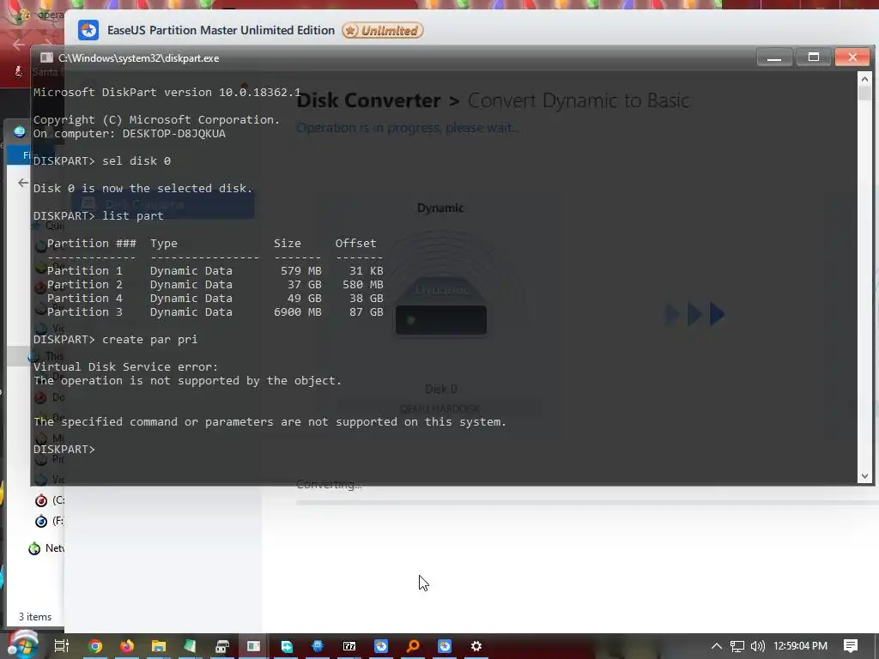Click the 12:59:04 PM taskbar clock
Screen dimensions: 879x659
coord(801,646)
